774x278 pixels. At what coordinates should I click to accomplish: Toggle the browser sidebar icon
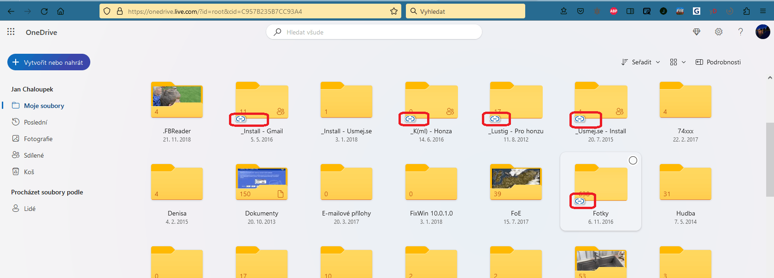point(630,11)
